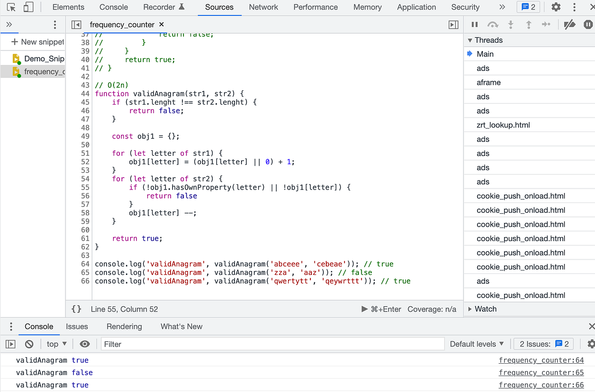
Task: Hide the snippets navigator sidebar
Action: click(76, 24)
